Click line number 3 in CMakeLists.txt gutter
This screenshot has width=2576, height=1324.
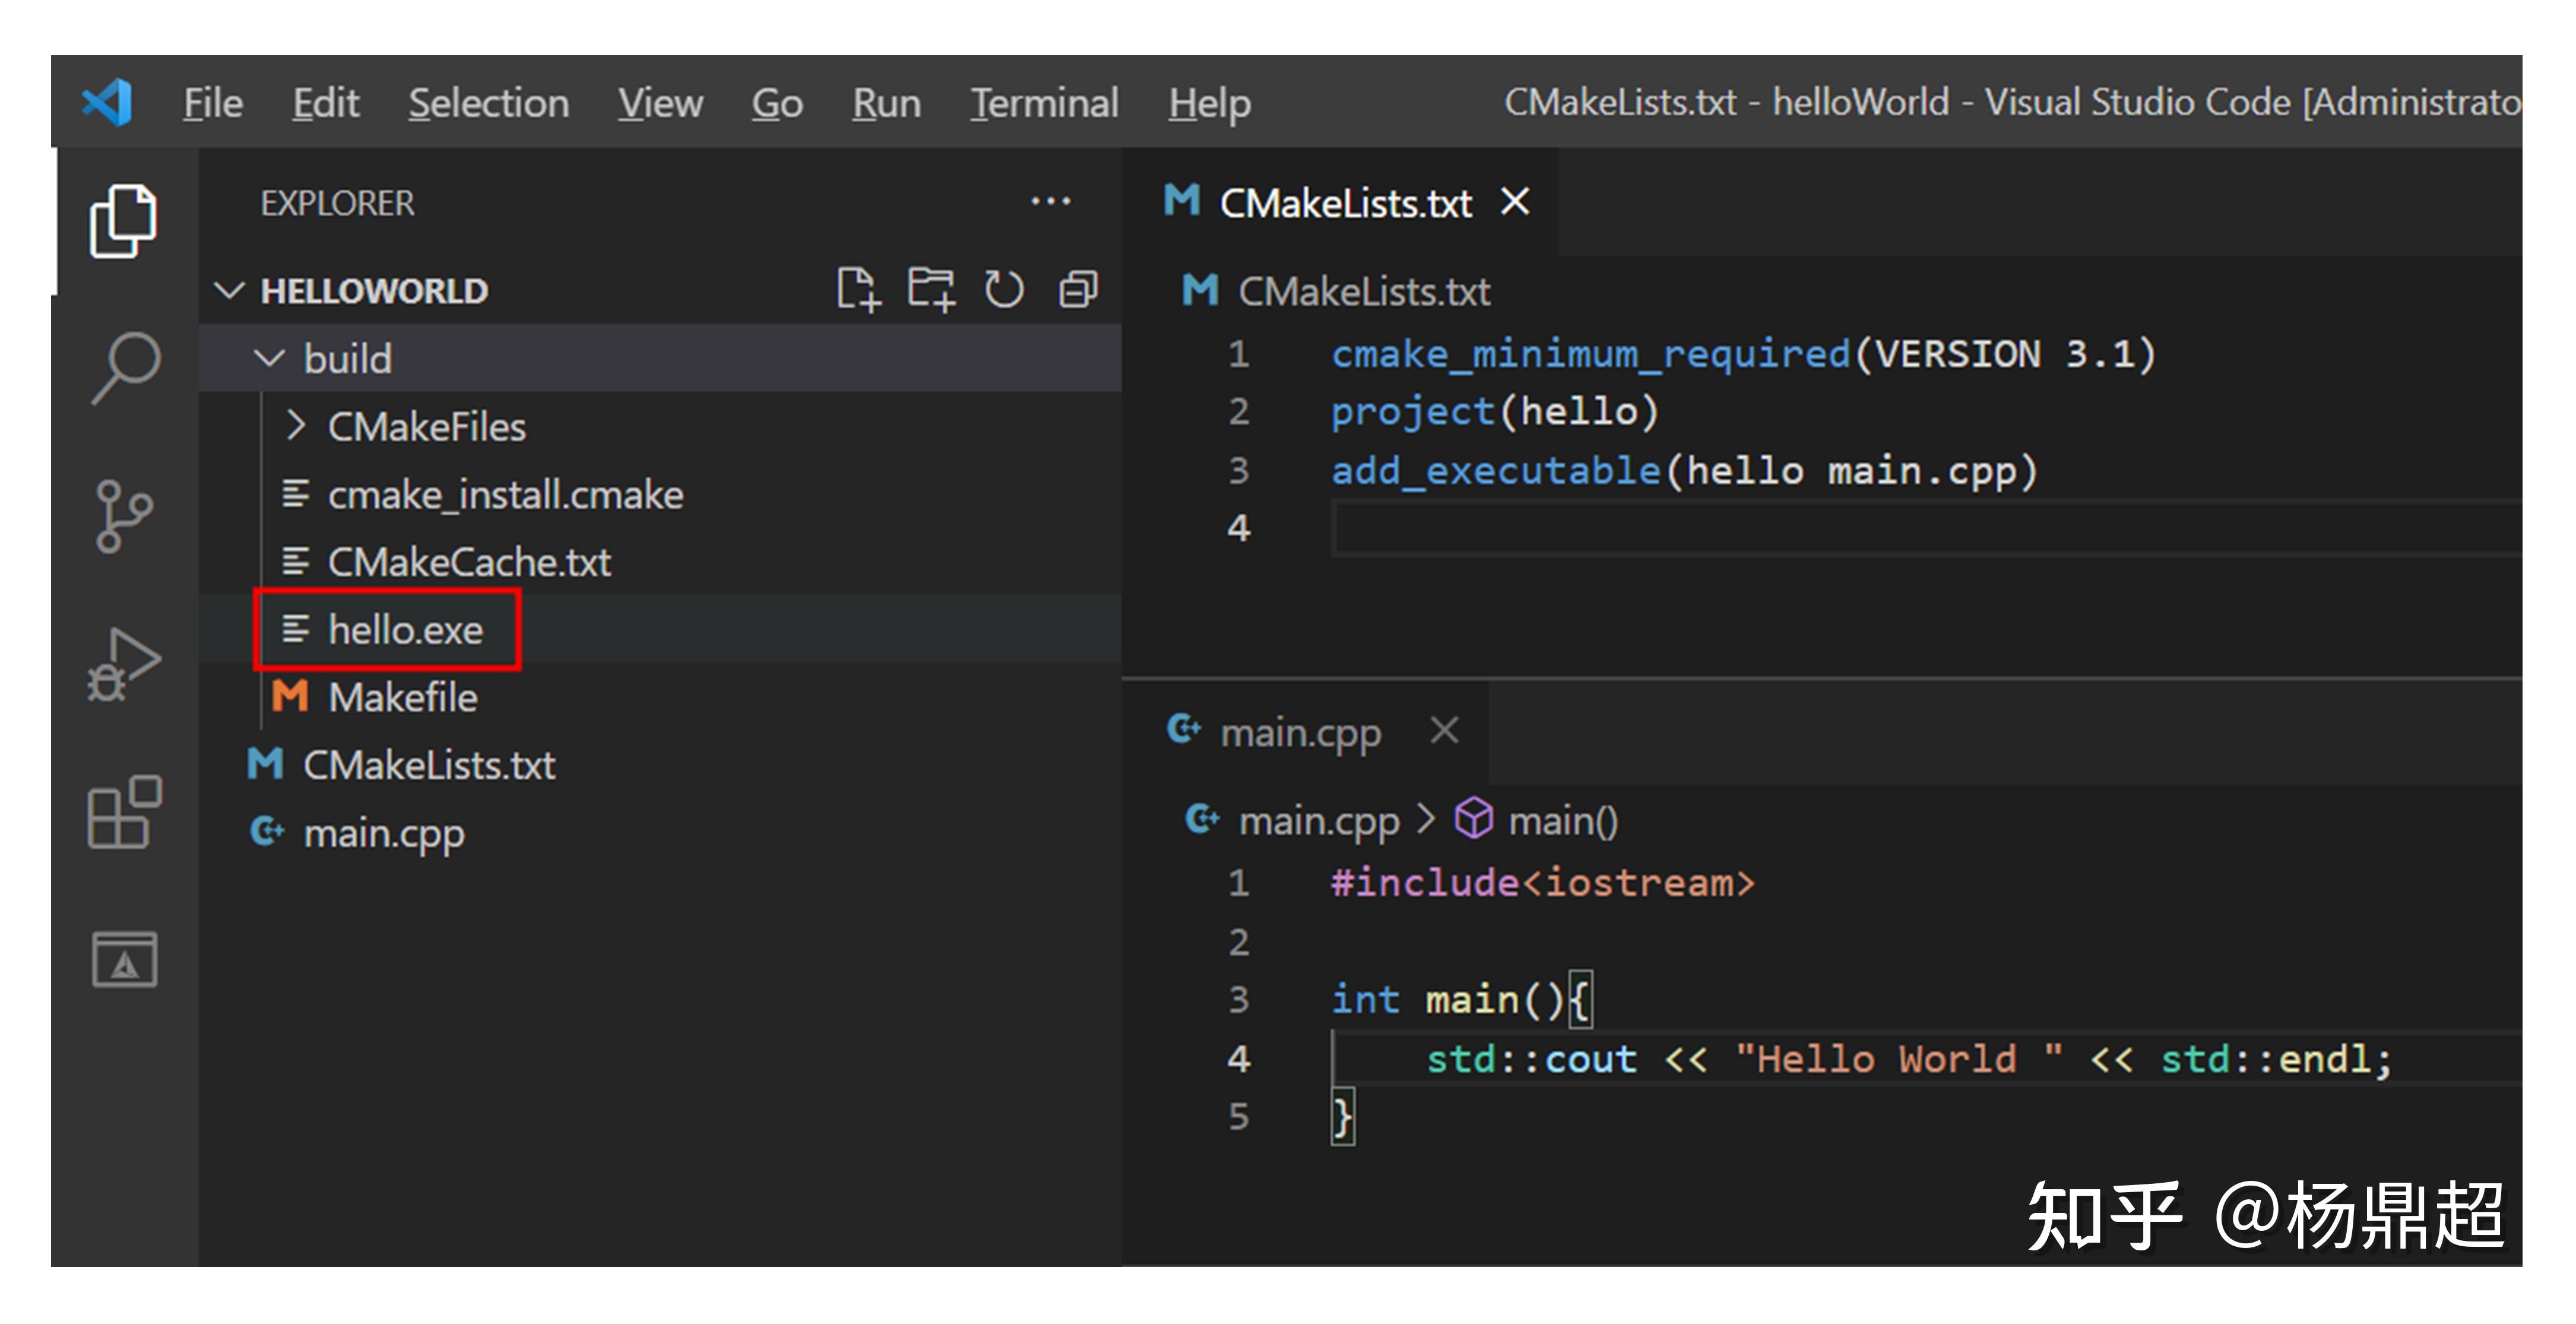point(1239,471)
